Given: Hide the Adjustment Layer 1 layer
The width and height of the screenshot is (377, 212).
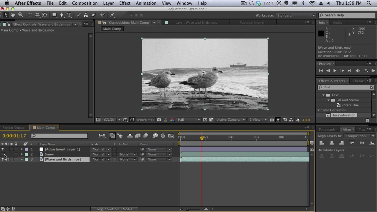Looking at the screenshot, I should [3, 149].
